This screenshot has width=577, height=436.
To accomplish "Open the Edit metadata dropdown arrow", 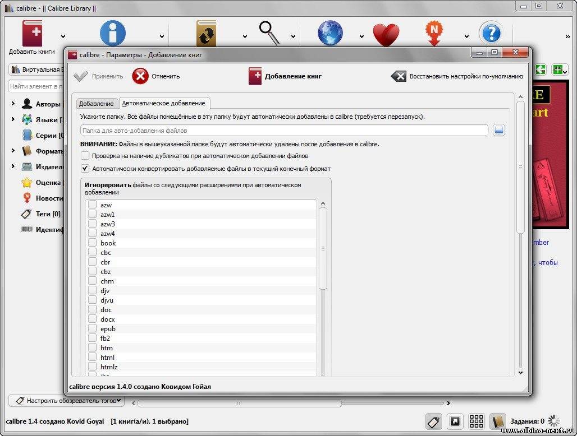I will pos(162,36).
